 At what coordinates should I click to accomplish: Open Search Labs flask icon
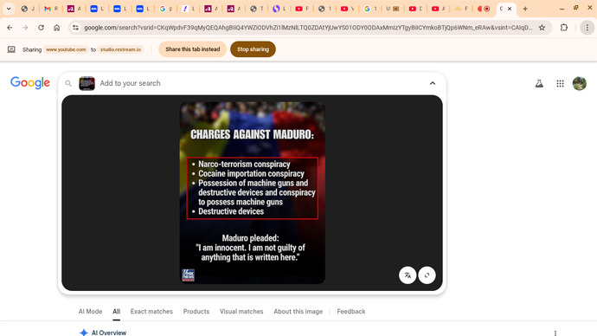pyautogui.click(x=539, y=83)
